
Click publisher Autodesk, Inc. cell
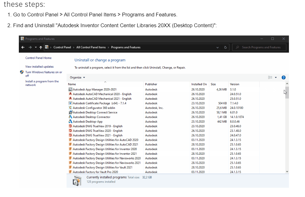click(154, 108)
